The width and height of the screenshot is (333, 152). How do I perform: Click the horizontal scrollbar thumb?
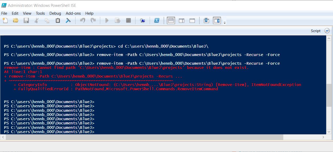pos(144,137)
